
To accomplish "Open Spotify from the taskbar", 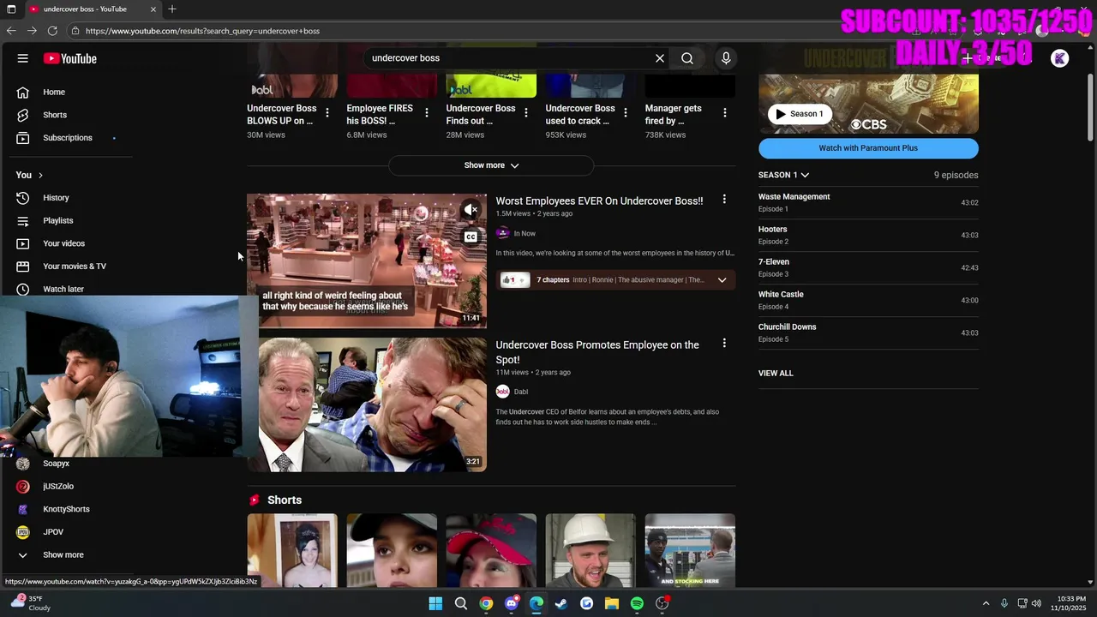I will pos(637,603).
